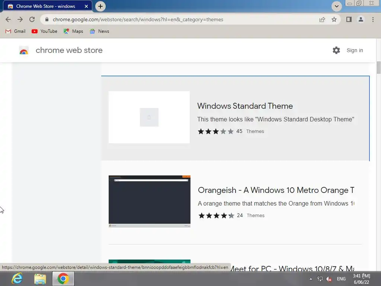Open the side panel icon in the toolbar
The height and width of the screenshot is (286, 381).
[349, 19]
